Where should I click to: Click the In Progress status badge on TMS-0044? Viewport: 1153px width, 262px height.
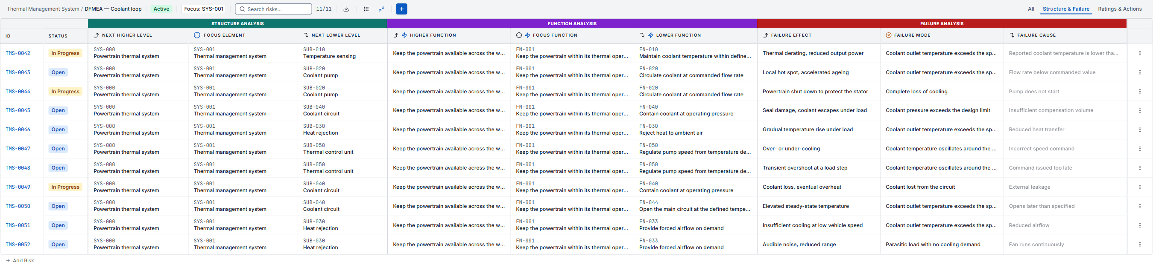(65, 92)
